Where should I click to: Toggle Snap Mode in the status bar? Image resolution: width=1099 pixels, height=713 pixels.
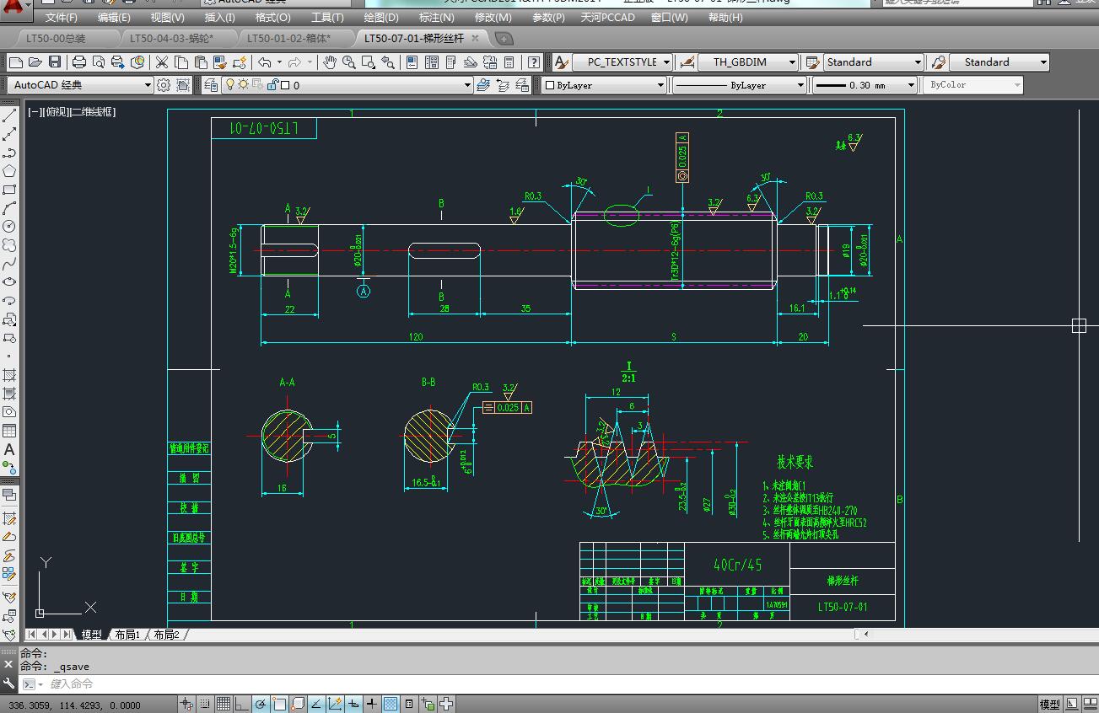click(205, 704)
